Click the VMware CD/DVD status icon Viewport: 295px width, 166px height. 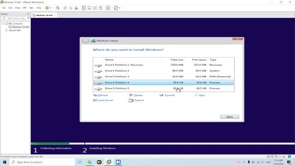click(272, 157)
